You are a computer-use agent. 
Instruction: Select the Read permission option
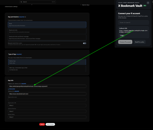[47, 25]
